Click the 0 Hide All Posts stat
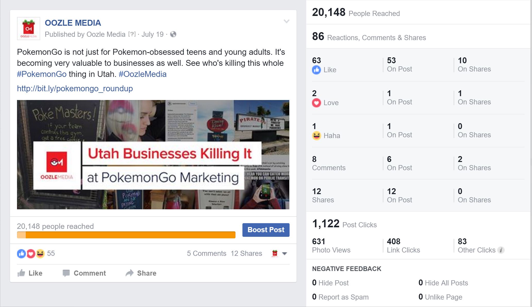Image resolution: width=532 pixels, height=307 pixels. coord(443,283)
